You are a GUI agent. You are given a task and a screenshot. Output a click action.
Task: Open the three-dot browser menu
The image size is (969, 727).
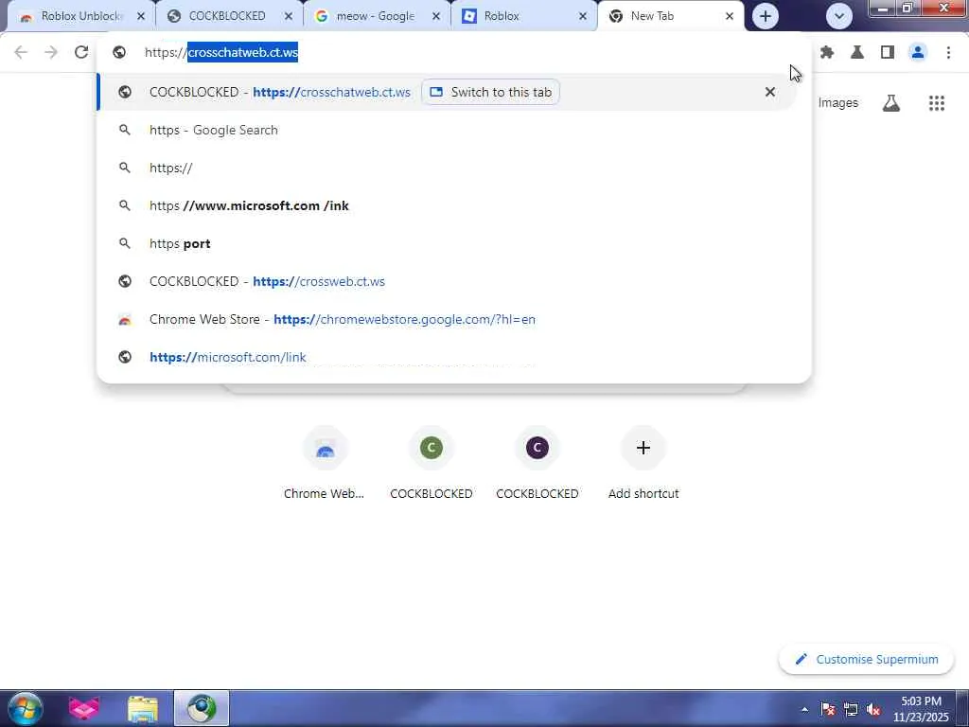point(948,53)
